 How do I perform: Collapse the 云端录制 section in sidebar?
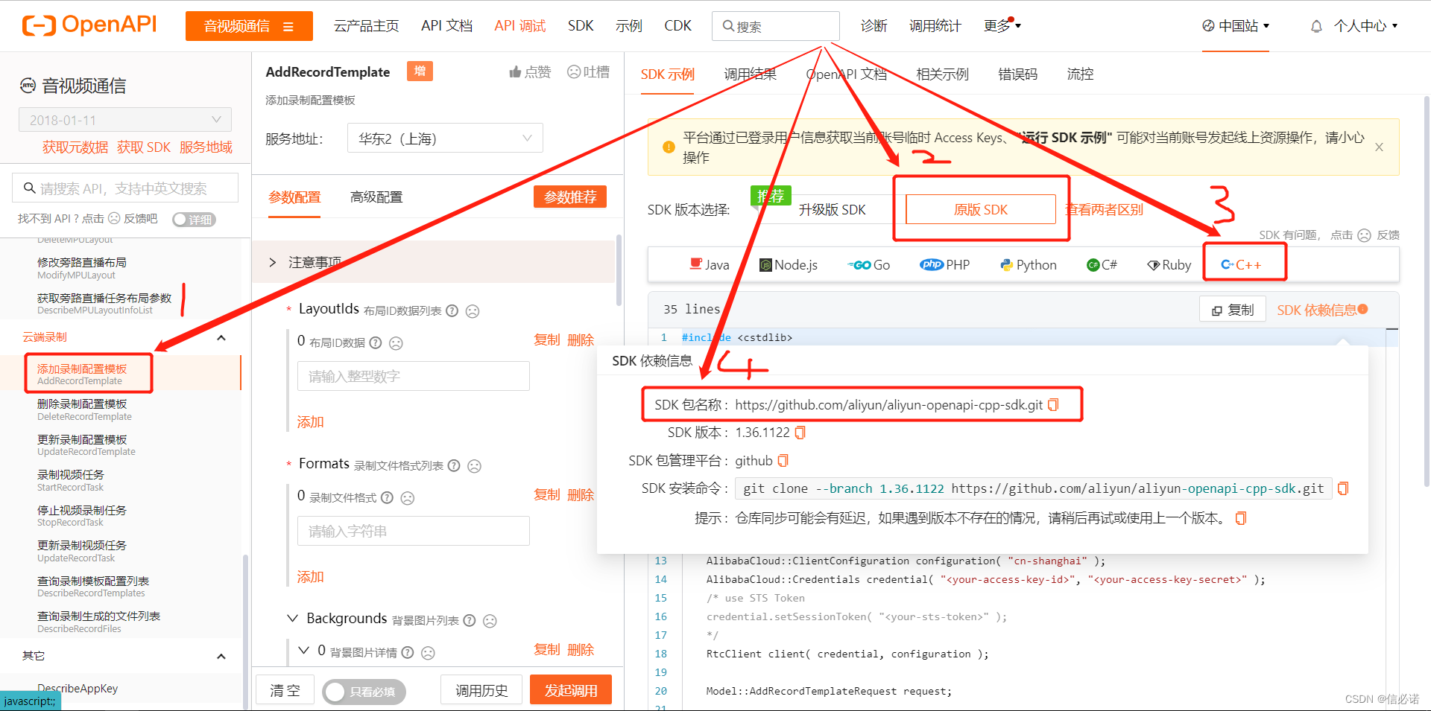[x=221, y=337]
